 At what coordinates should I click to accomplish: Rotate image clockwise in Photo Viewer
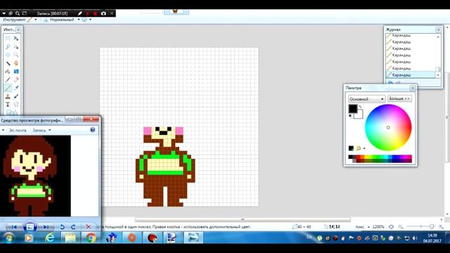73,227
